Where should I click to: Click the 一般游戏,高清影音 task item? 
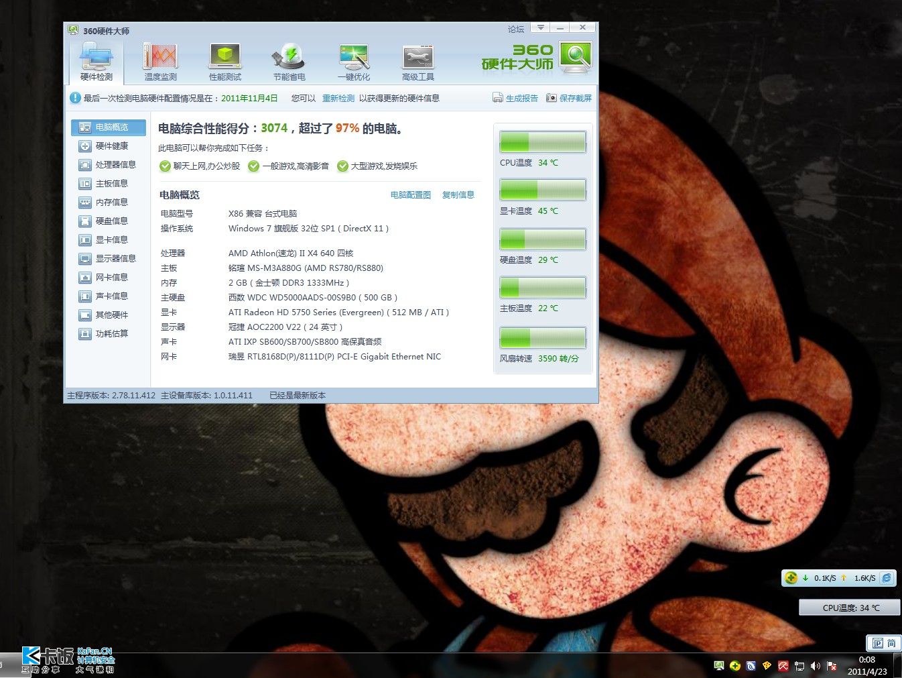click(x=288, y=166)
